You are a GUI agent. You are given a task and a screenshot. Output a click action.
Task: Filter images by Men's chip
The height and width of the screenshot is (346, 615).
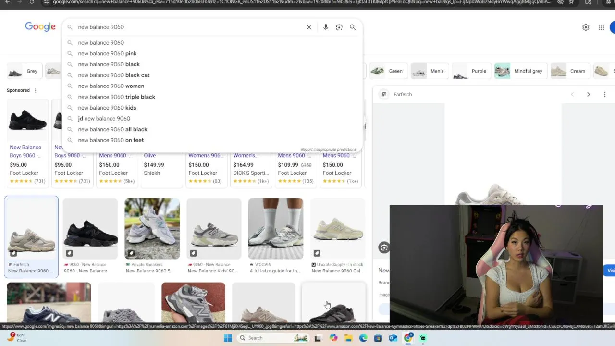point(430,71)
